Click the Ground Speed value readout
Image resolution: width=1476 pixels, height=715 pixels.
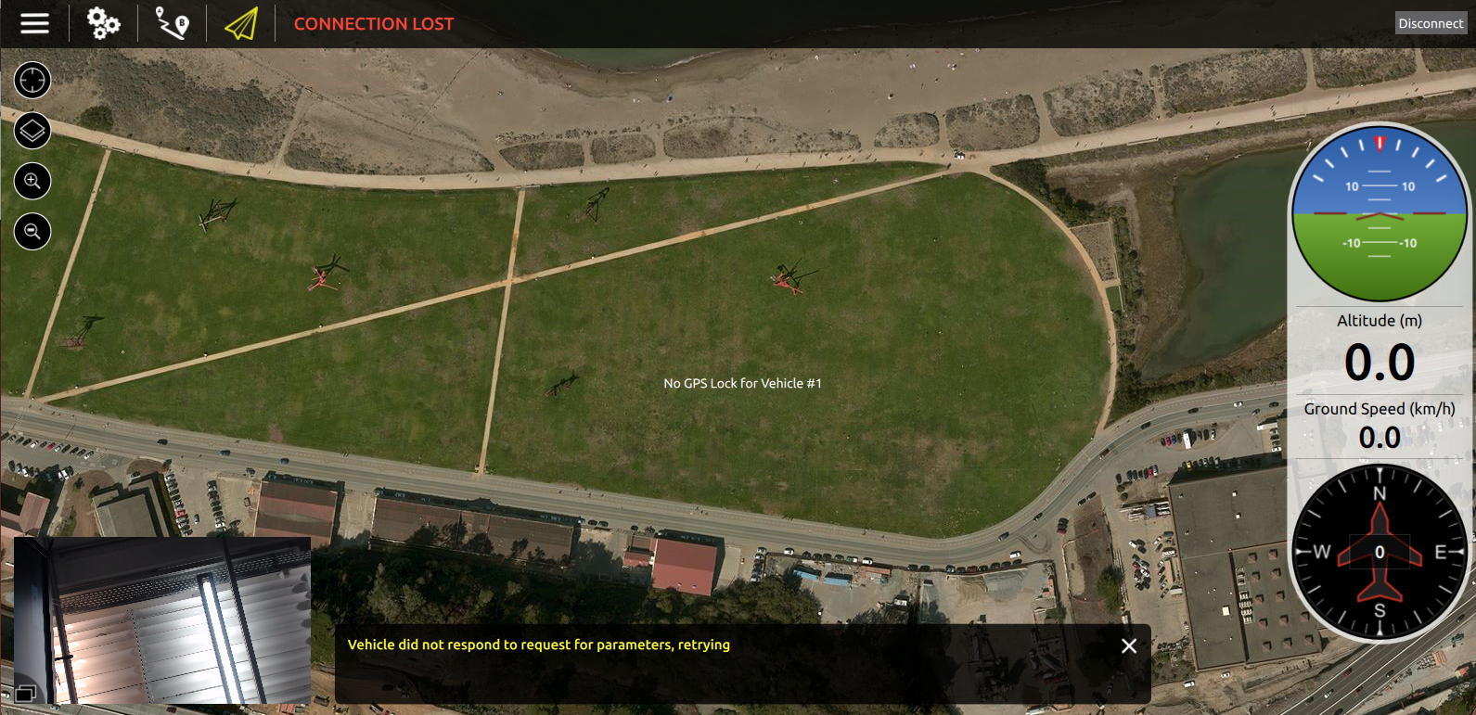(x=1380, y=438)
